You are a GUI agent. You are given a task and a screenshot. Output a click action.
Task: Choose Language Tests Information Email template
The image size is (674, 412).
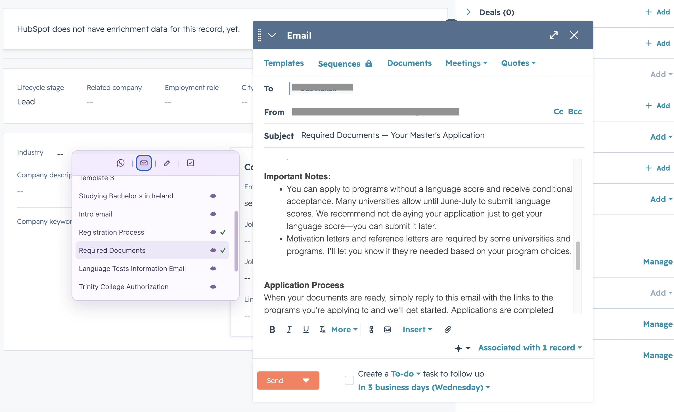[x=152, y=268]
